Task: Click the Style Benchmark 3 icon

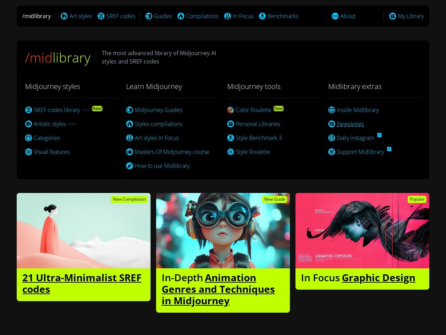Action: [230, 138]
